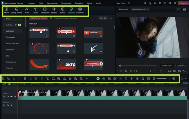This screenshot has height=119, width=189.
Task: Mute the Video 1 track
Action: tap(8, 96)
